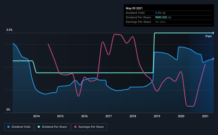Select the blue endpoint marker of the Dividend Yield line
The image size is (218, 135).
pyautogui.click(x=213, y=59)
